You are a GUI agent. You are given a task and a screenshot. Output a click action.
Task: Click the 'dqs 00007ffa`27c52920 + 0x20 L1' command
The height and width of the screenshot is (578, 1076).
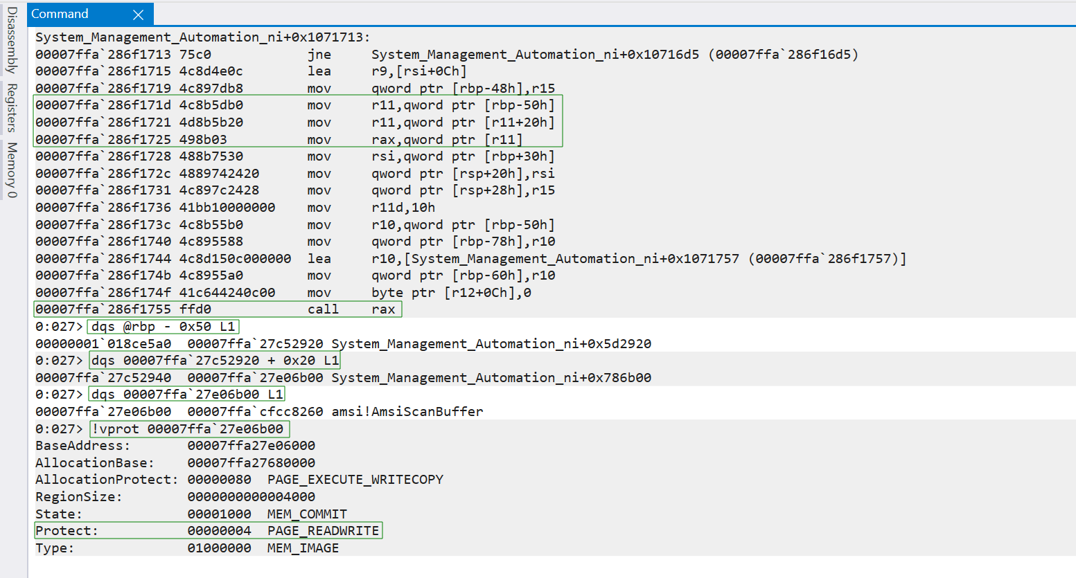pyautogui.click(x=215, y=361)
